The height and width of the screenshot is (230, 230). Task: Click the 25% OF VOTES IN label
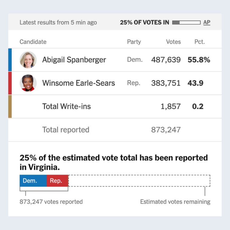click(144, 22)
